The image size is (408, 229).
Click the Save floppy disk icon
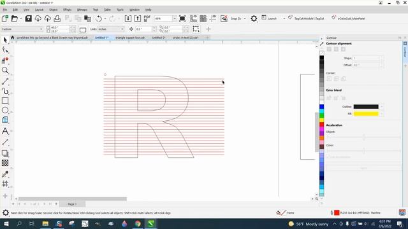[28, 18]
